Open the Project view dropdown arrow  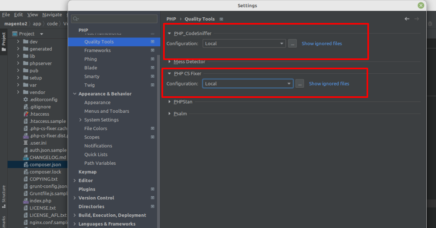(x=42, y=34)
